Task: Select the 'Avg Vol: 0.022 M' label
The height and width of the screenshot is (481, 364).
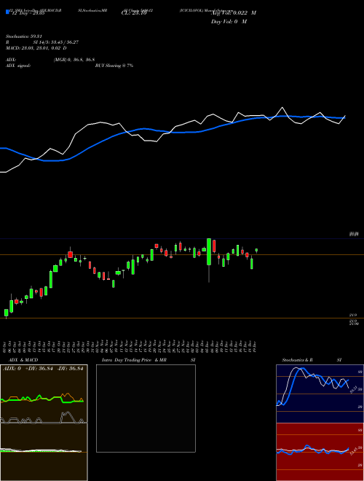Action: tap(234, 13)
